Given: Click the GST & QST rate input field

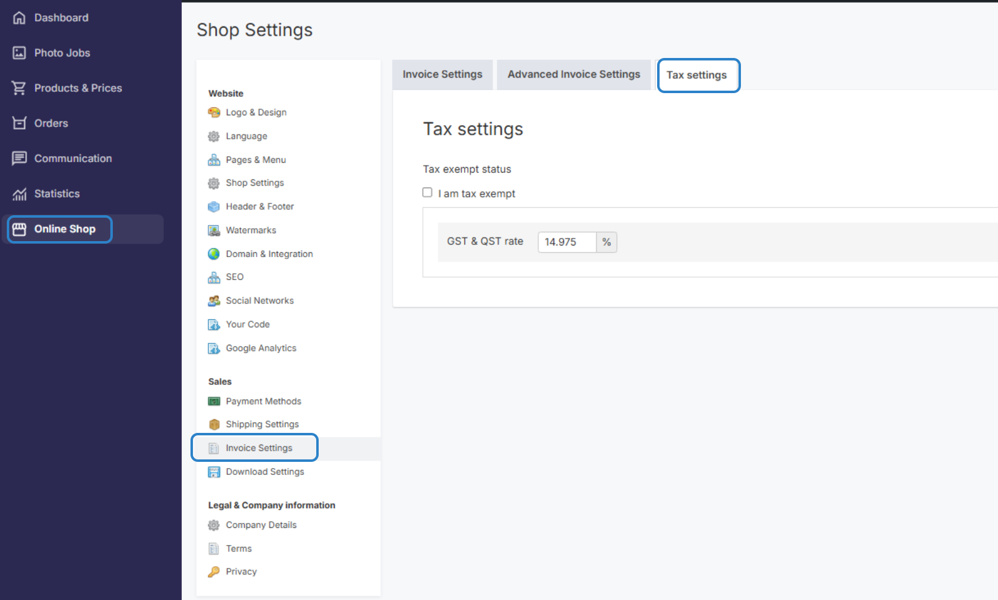Looking at the screenshot, I should click(x=566, y=242).
